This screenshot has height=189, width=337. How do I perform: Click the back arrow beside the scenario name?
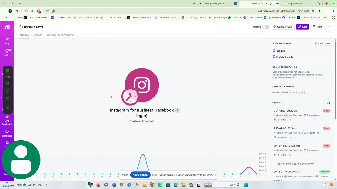(21, 27)
